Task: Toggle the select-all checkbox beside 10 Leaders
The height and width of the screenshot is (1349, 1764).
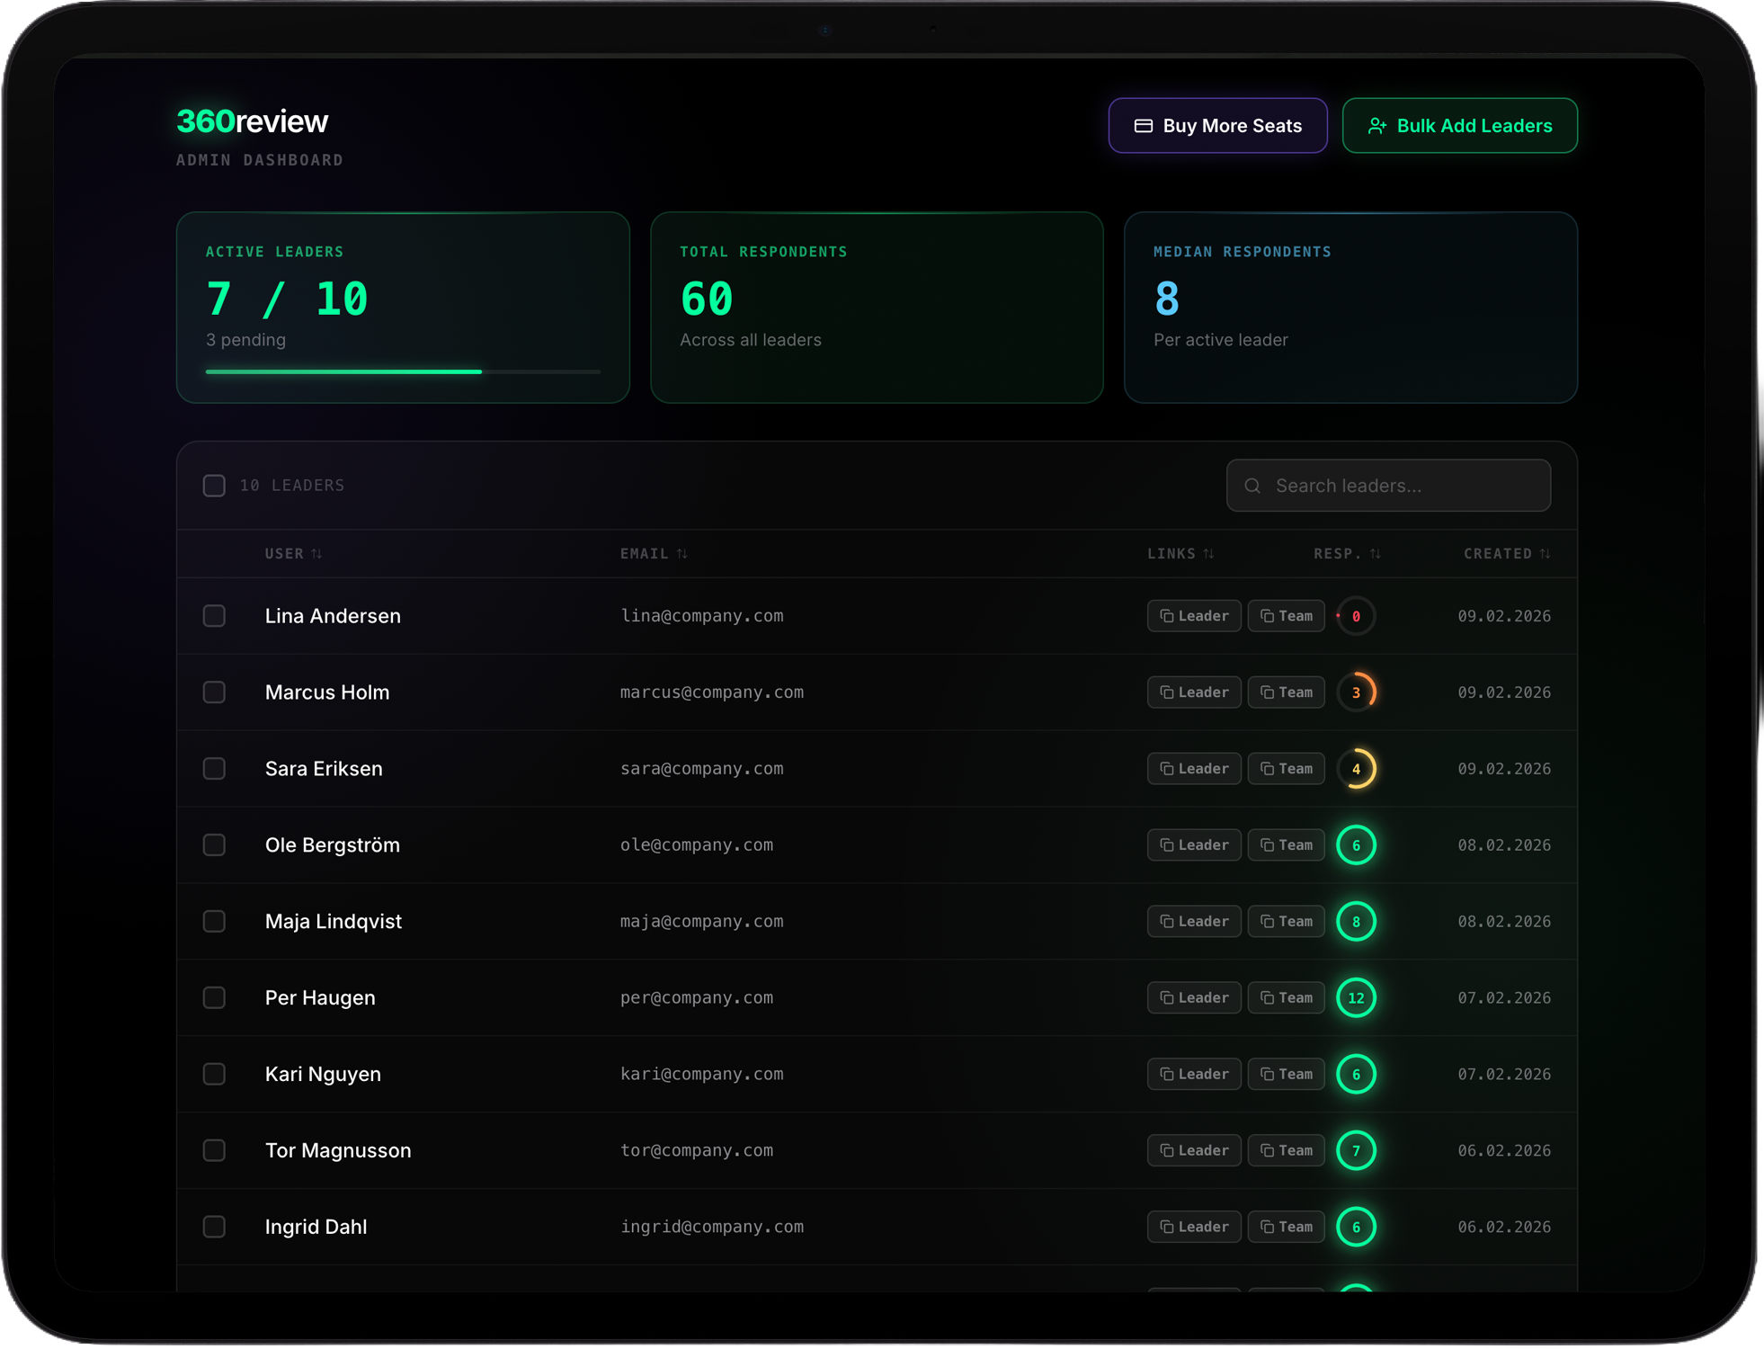Action: [214, 486]
